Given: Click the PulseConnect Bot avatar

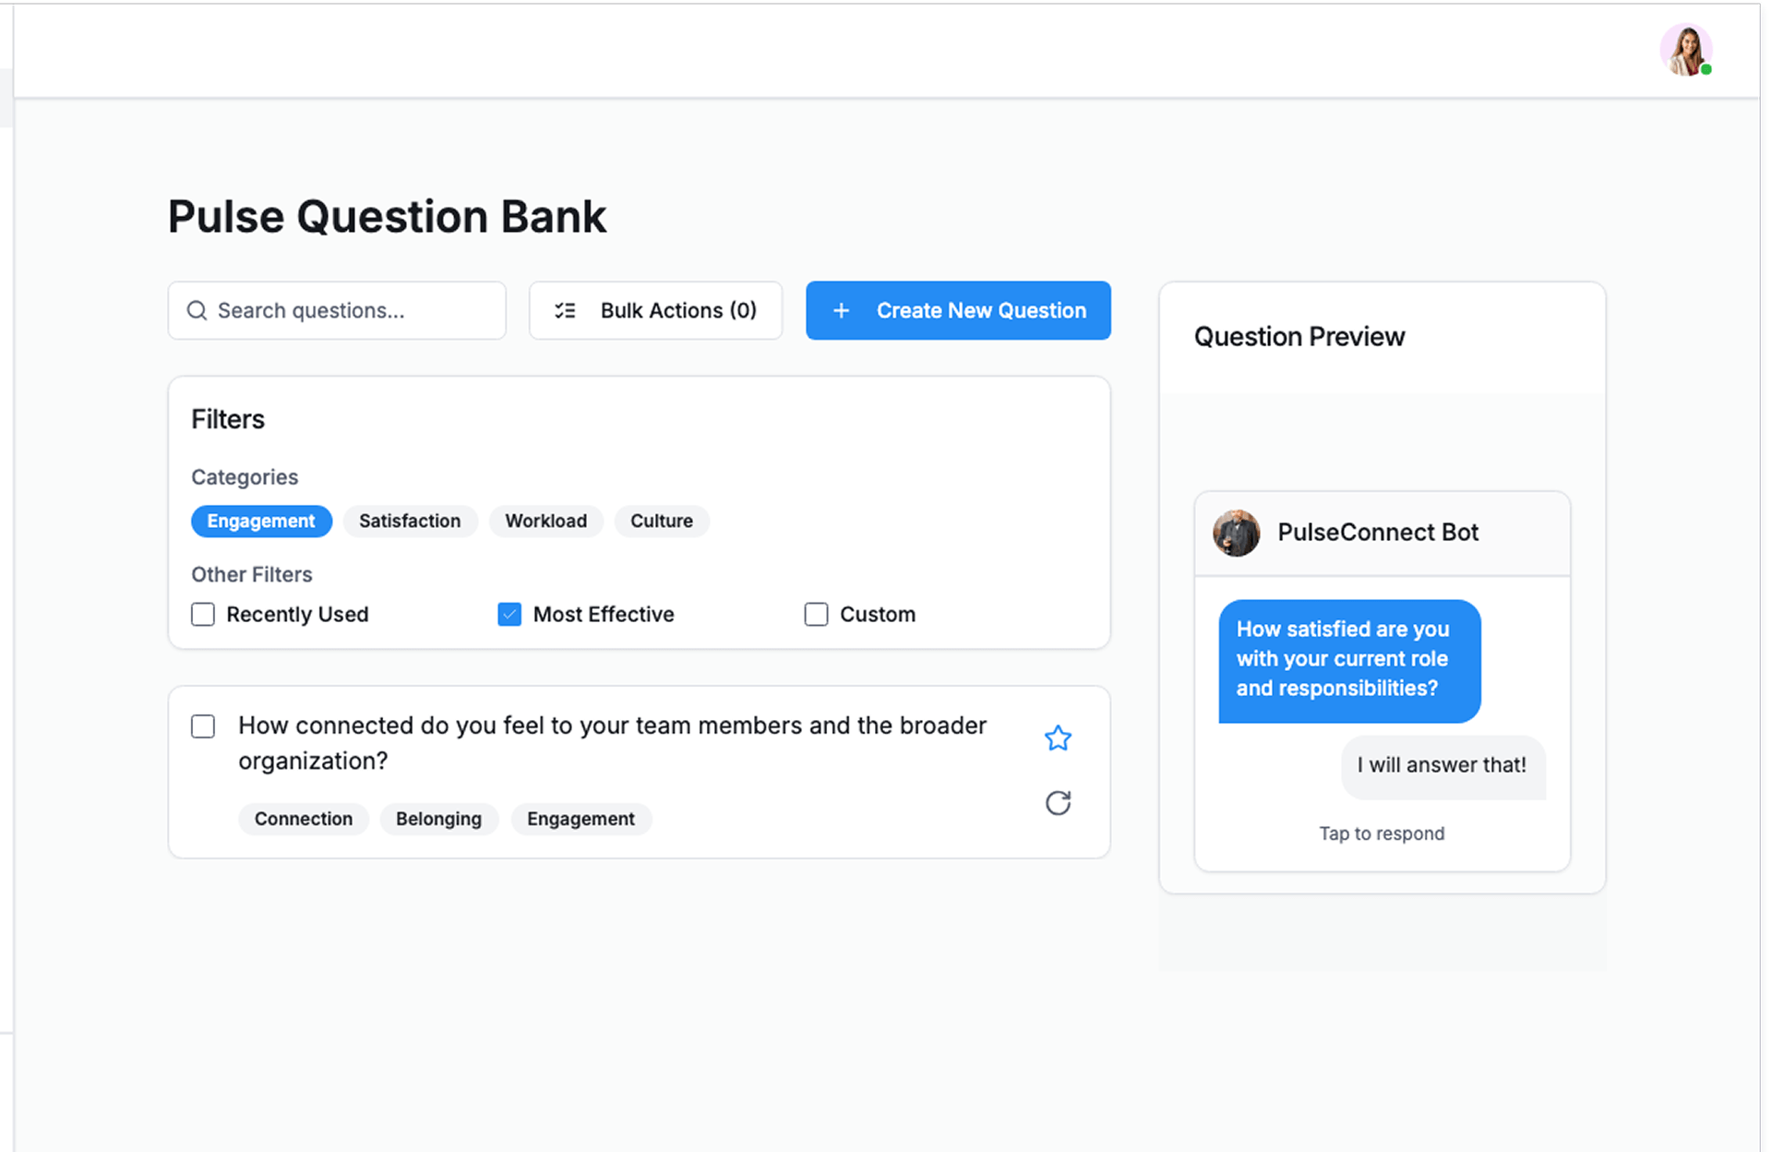Looking at the screenshot, I should click(1236, 533).
